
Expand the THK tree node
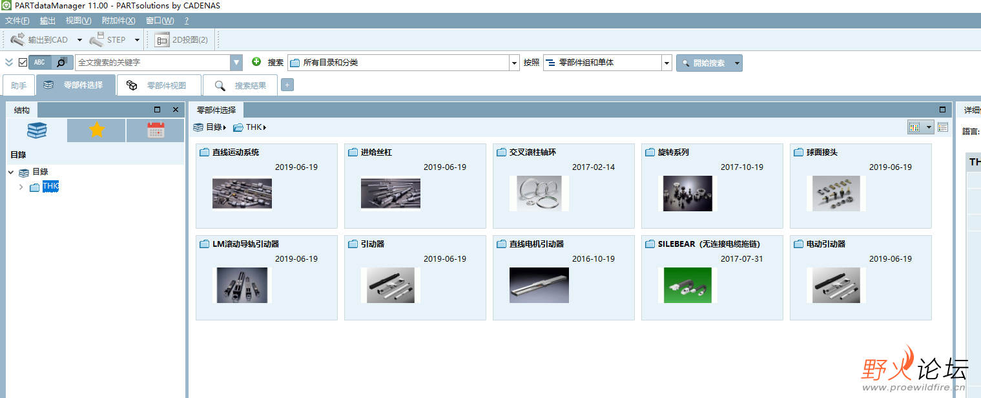(x=21, y=187)
